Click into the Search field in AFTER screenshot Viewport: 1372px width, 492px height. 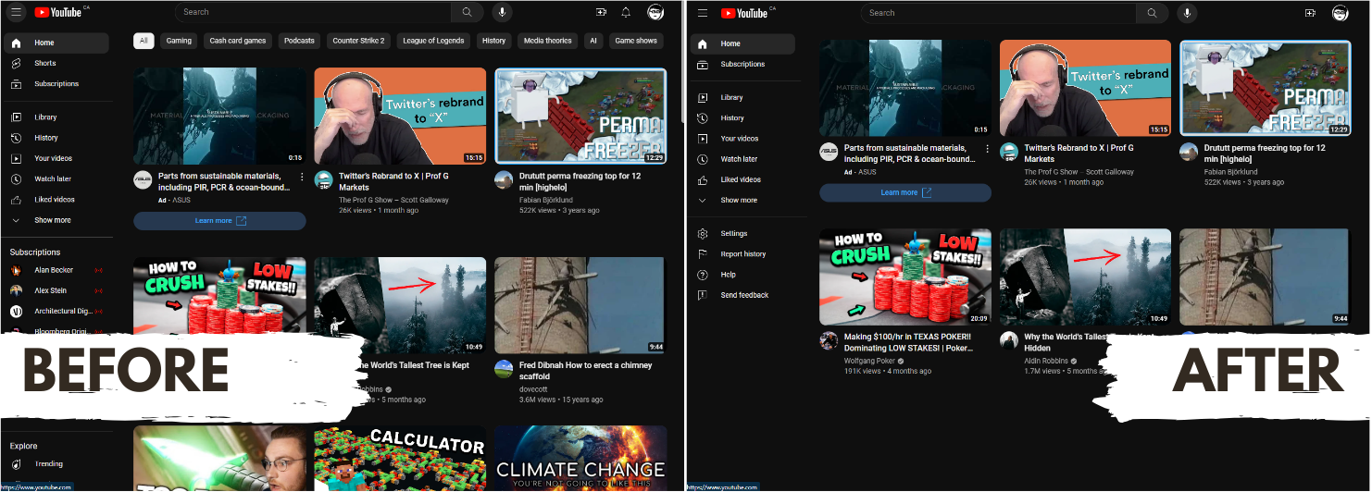999,13
